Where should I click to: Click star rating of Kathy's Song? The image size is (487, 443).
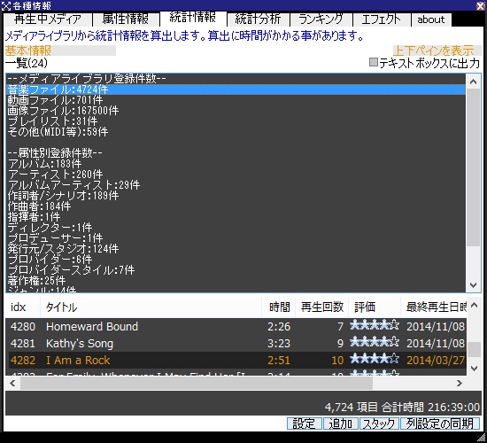[x=375, y=342]
